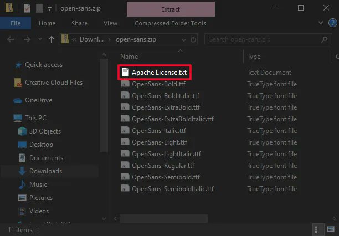Open the Customize Quick Access Toolbar dropdown
Screen dimensions: 339x236
(x=49, y=9)
